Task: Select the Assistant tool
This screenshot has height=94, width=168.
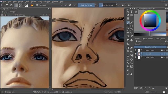Action: click(x=128, y=55)
